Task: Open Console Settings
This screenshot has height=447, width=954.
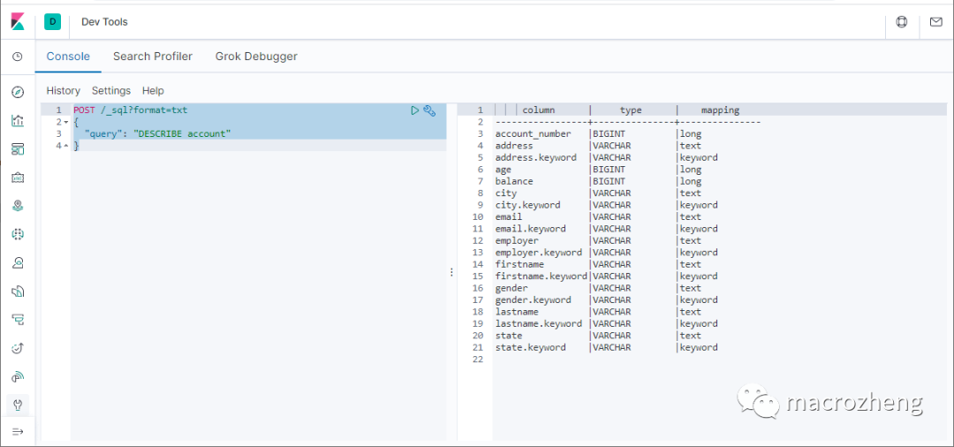Action: click(x=111, y=91)
